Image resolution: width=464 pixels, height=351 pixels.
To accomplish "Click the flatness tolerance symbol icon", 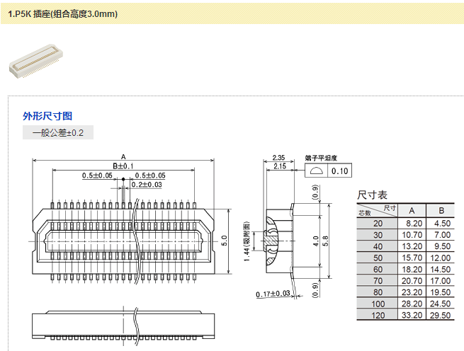I will (316, 171).
